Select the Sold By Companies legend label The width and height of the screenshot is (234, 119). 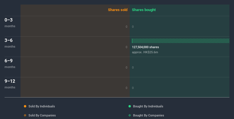[x=42, y=115]
